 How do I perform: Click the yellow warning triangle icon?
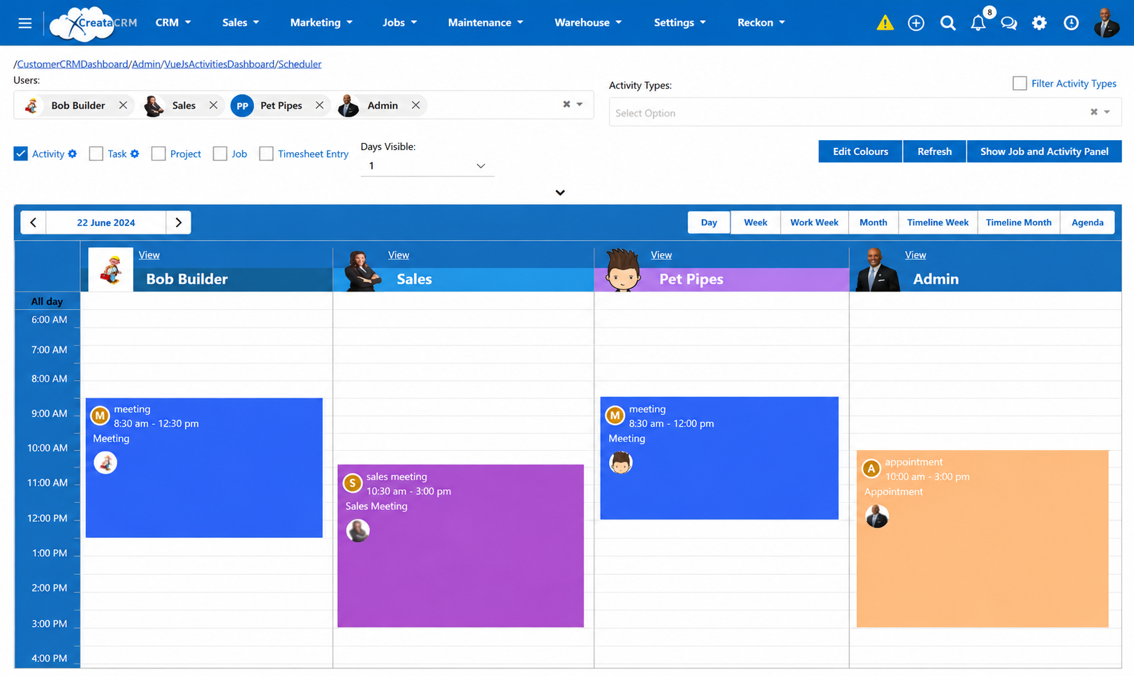[x=885, y=23]
